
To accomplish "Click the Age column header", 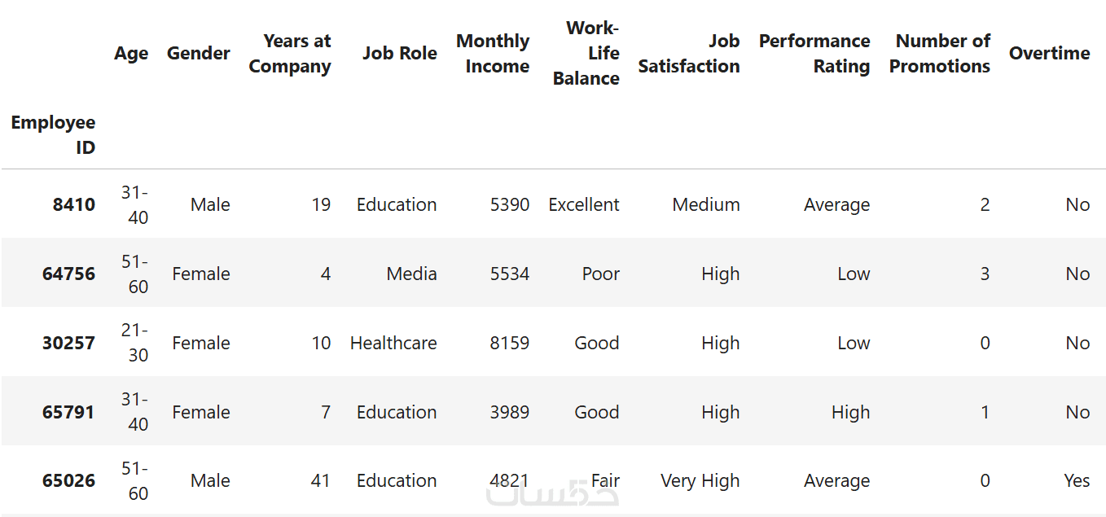I will (x=131, y=54).
